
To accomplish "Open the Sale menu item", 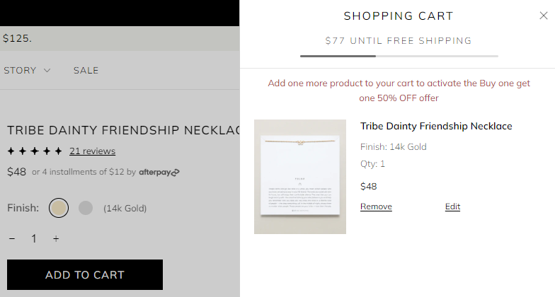I will click(86, 70).
